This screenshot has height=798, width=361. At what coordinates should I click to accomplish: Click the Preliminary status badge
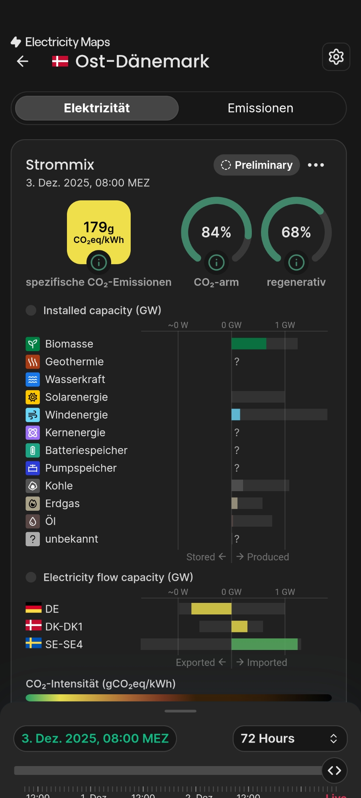click(x=257, y=165)
